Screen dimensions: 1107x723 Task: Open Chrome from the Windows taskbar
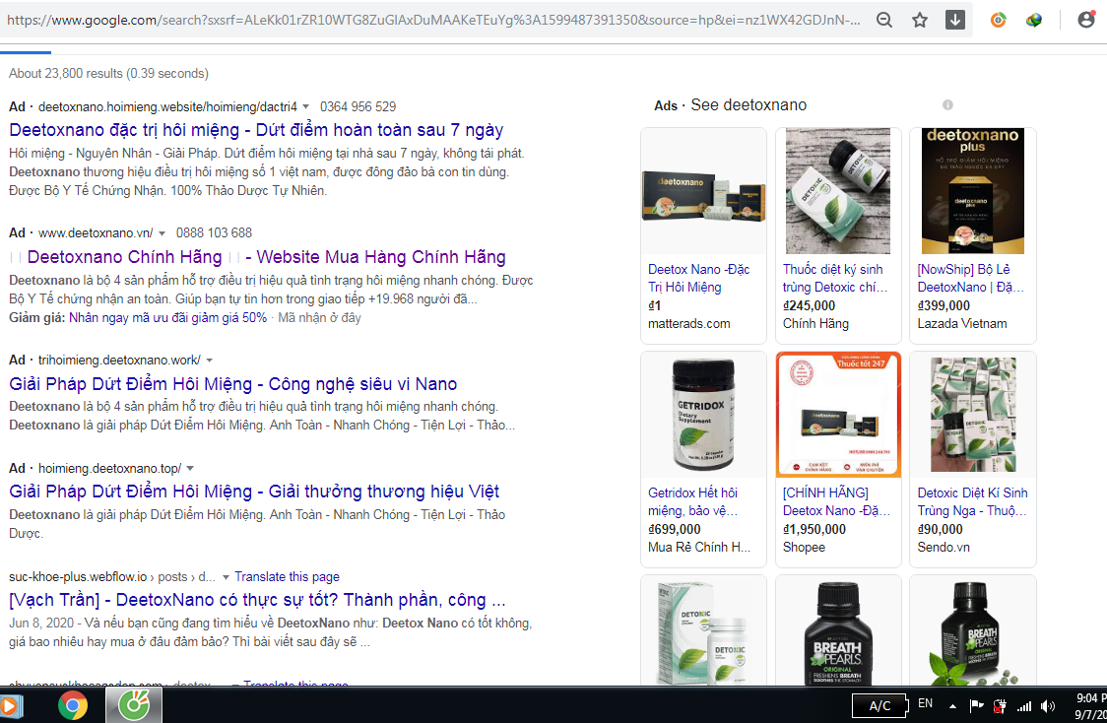(x=72, y=705)
